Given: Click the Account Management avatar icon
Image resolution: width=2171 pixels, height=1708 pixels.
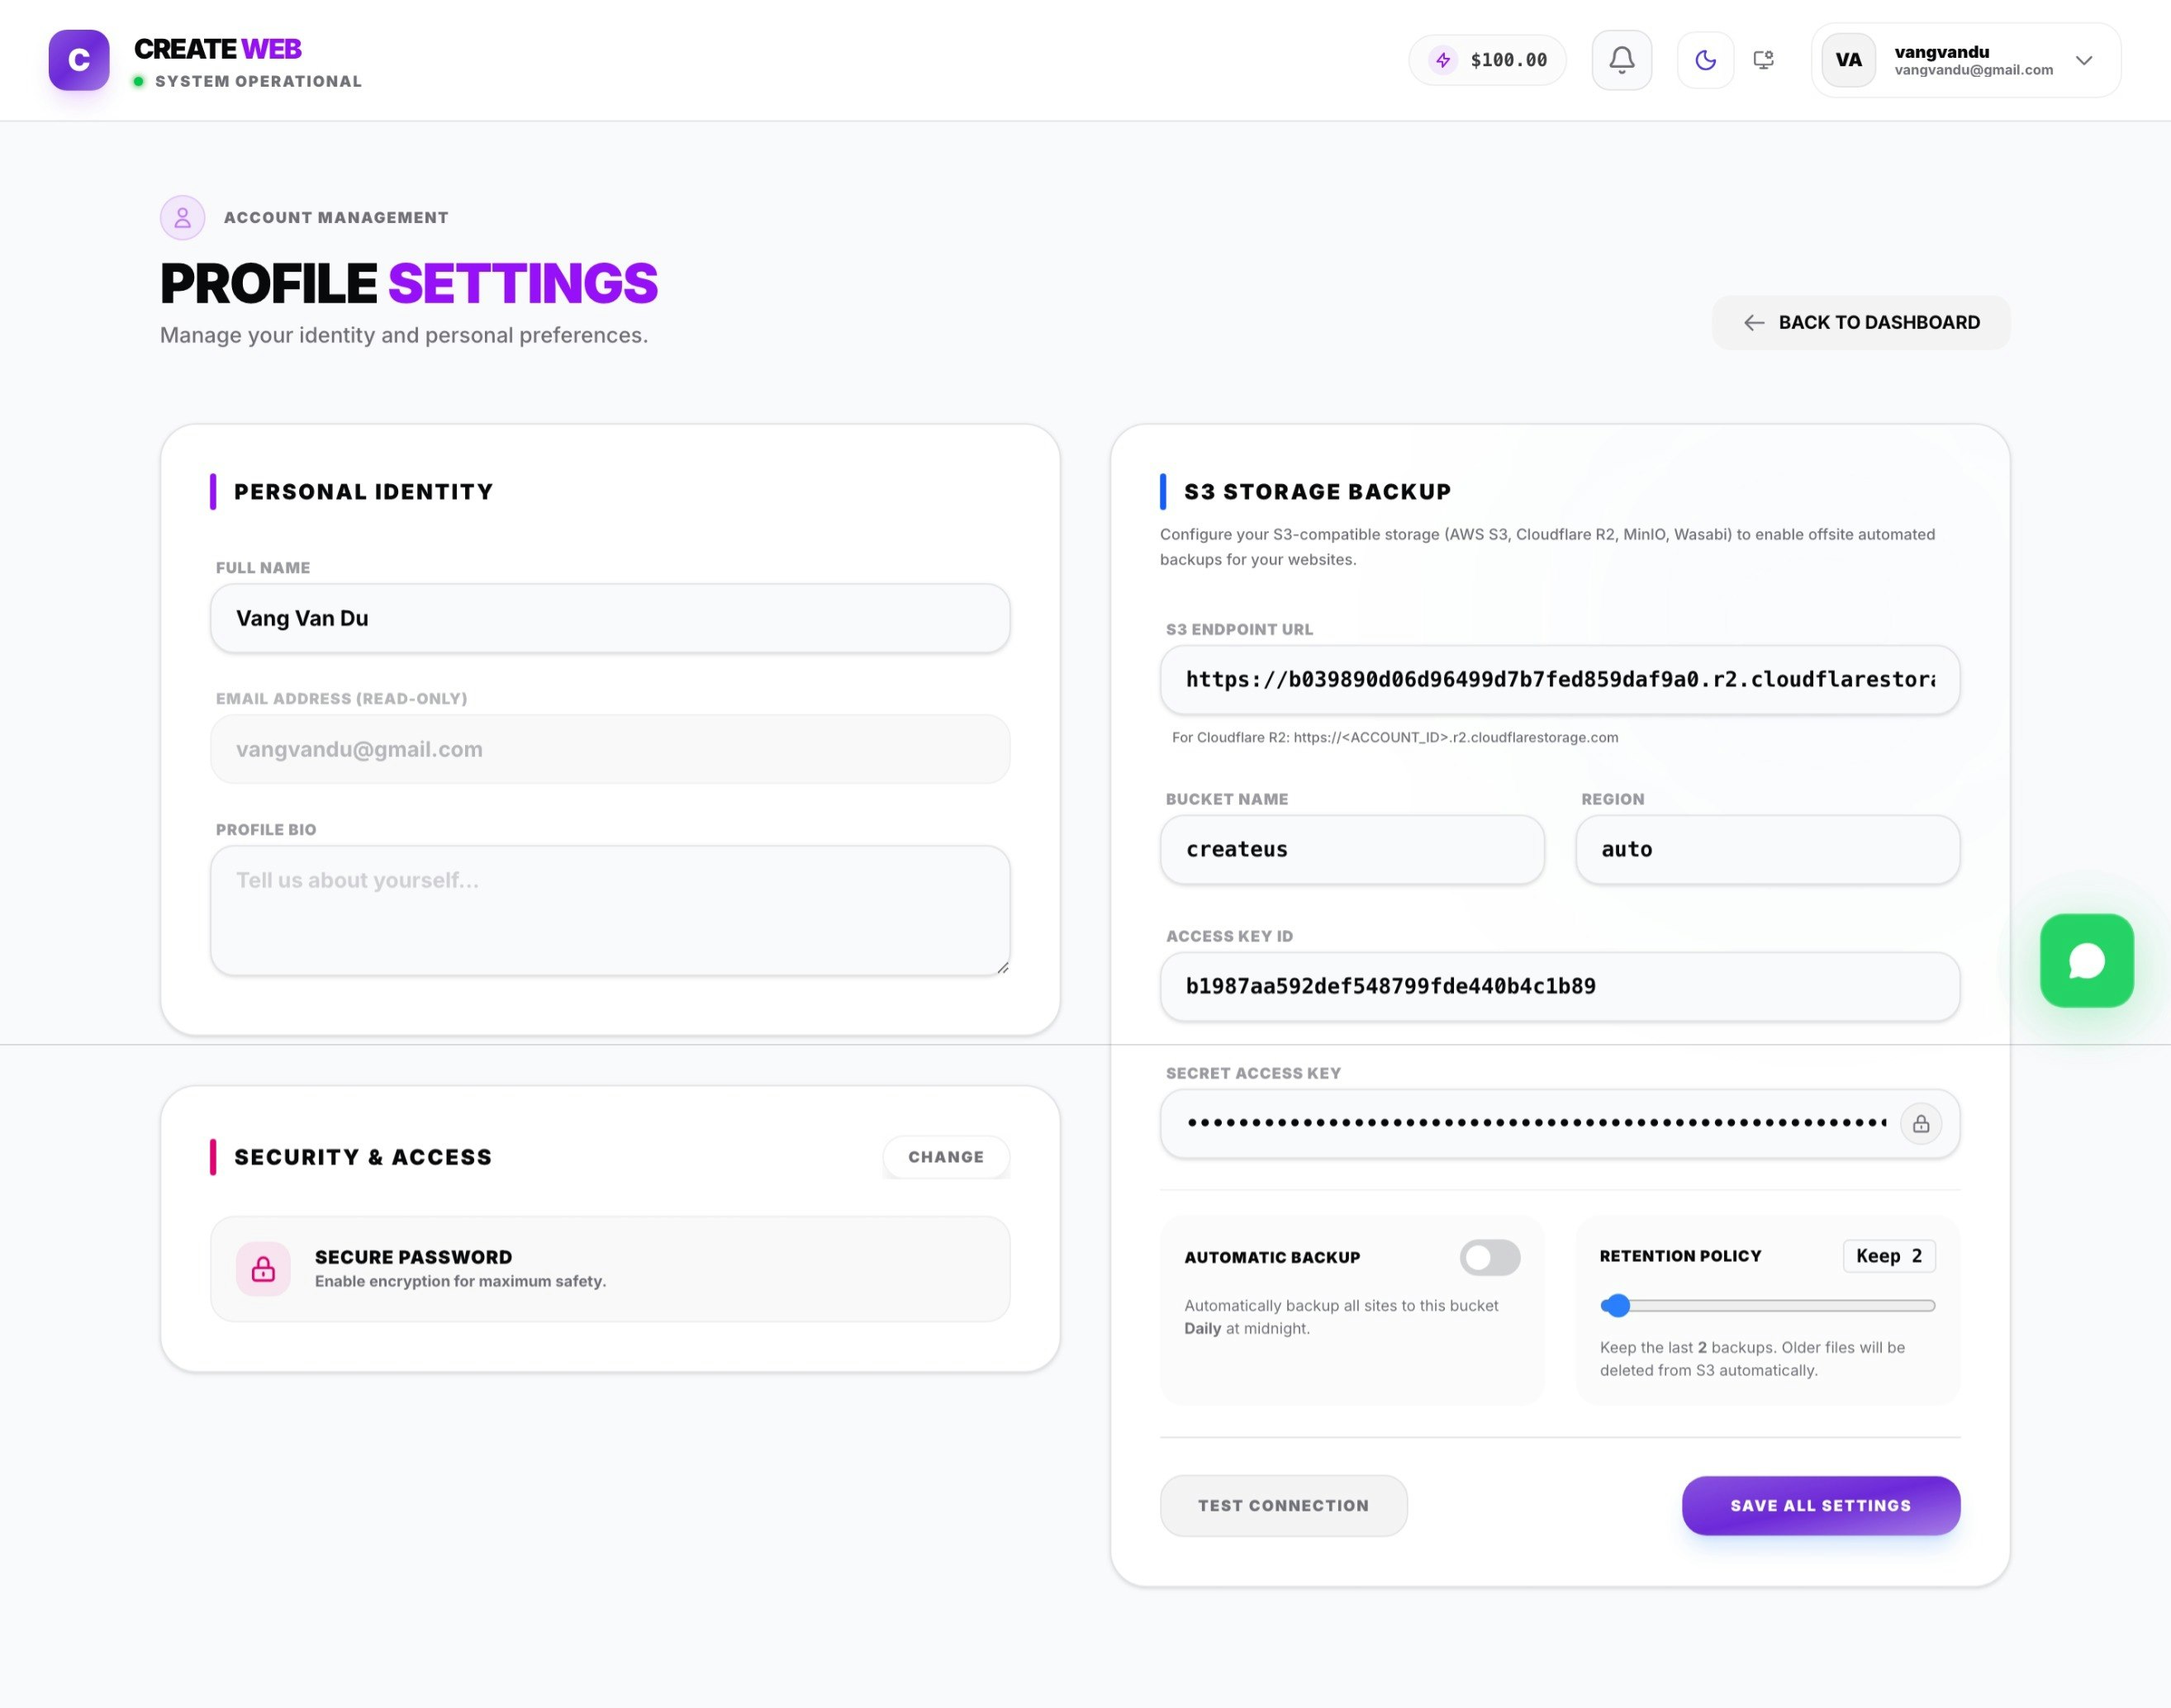Looking at the screenshot, I should click(x=182, y=217).
